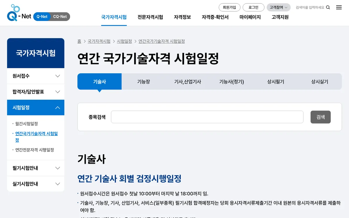Open 연간국가기술자격 시험일정 sidebar link
The height and width of the screenshot is (218, 349).
pos(36,137)
